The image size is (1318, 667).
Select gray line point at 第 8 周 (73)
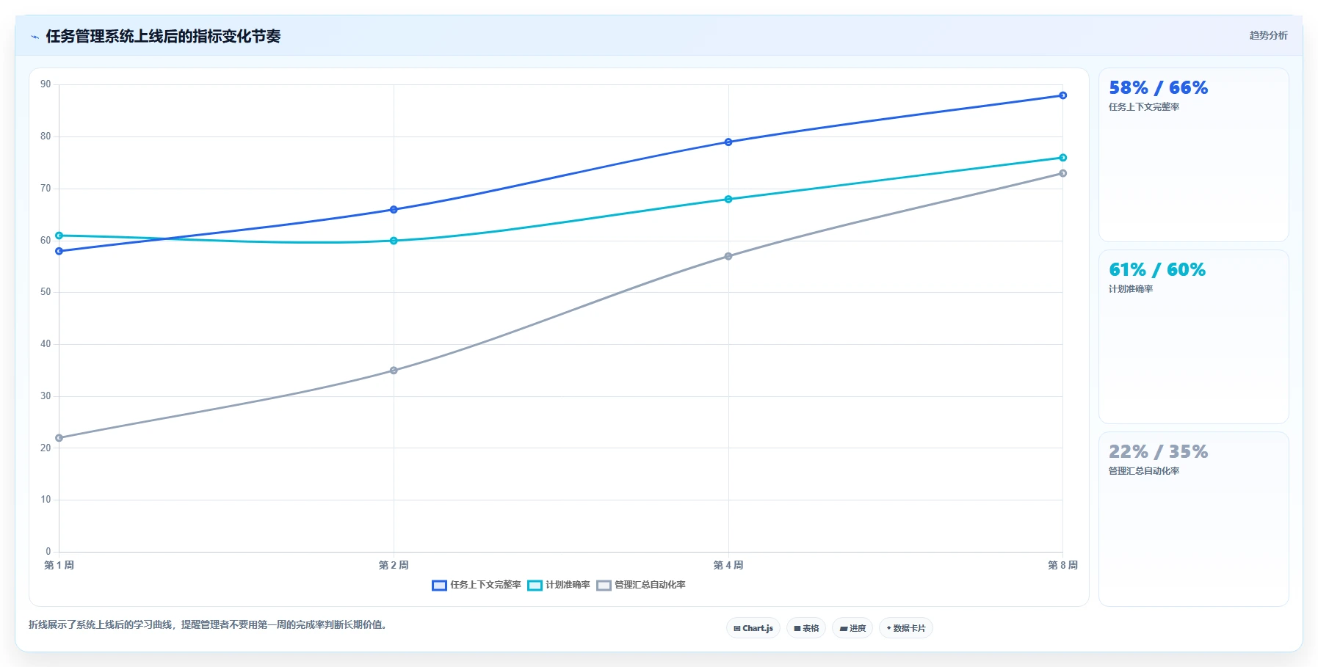click(x=1062, y=173)
